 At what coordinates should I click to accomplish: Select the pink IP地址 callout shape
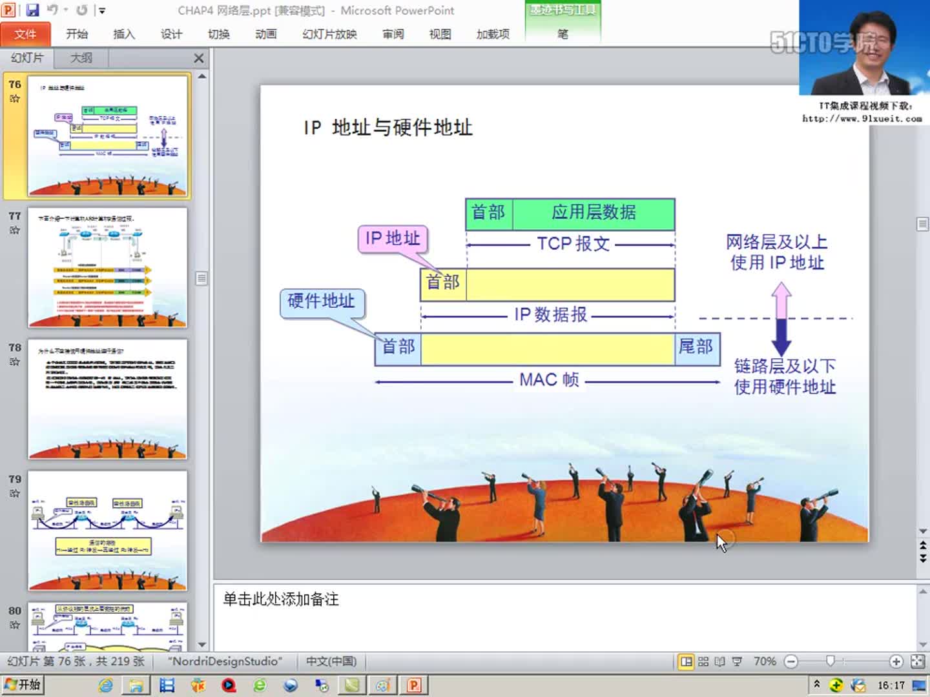393,239
